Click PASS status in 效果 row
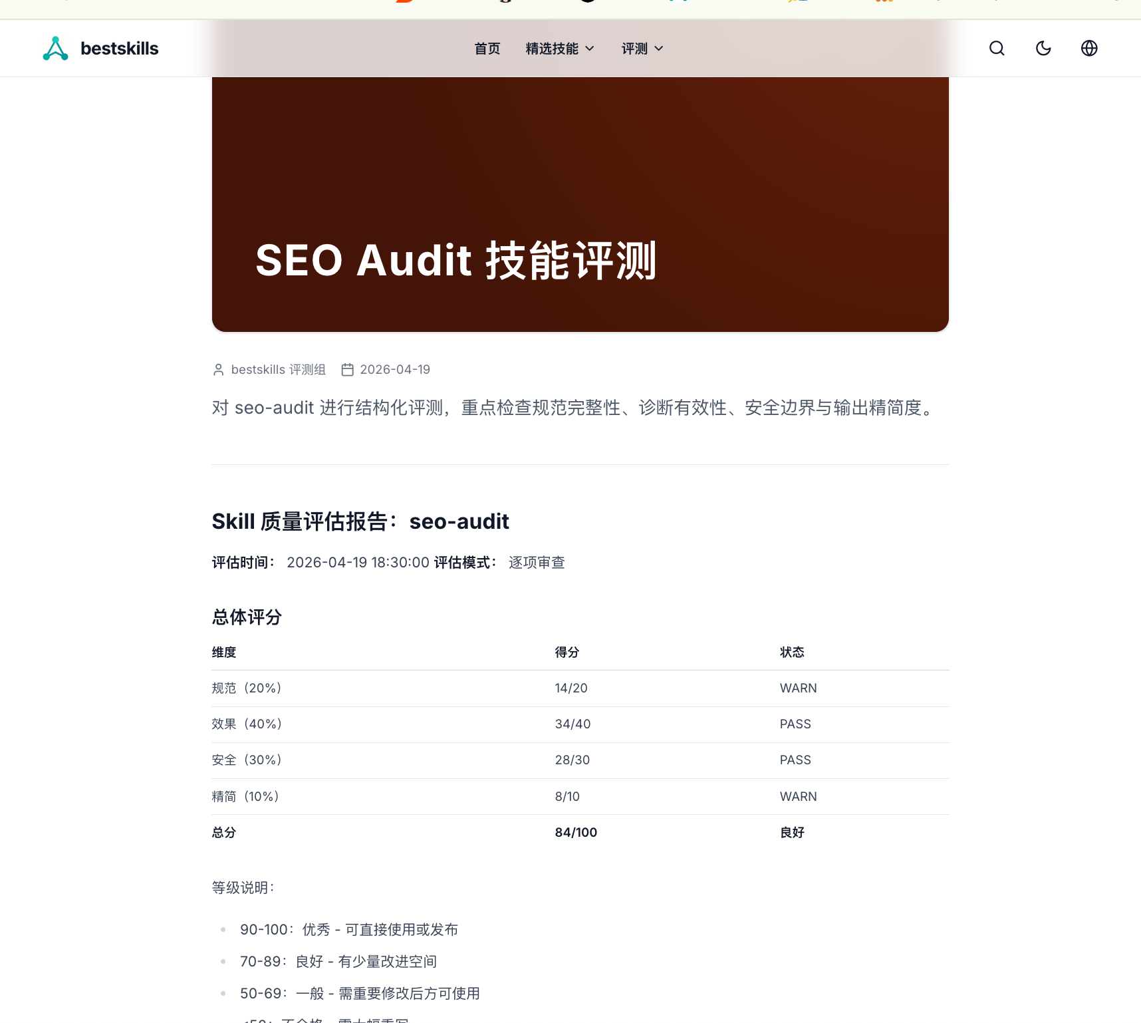 [x=795, y=724]
